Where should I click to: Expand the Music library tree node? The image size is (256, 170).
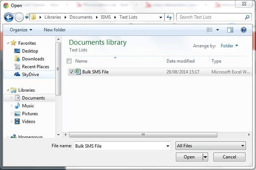[12, 106]
